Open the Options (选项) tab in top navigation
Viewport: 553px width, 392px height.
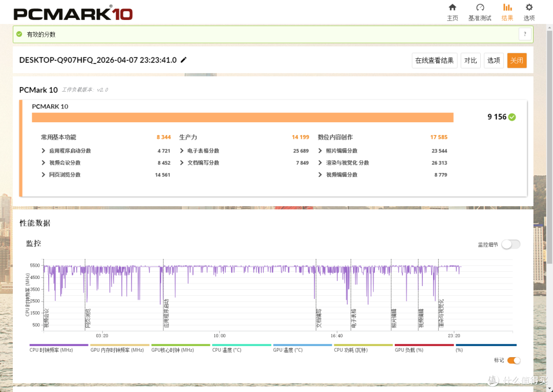pos(528,12)
